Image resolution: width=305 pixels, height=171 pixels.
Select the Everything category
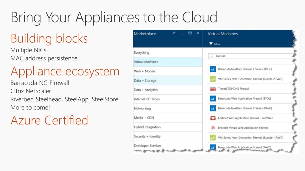coord(168,53)
